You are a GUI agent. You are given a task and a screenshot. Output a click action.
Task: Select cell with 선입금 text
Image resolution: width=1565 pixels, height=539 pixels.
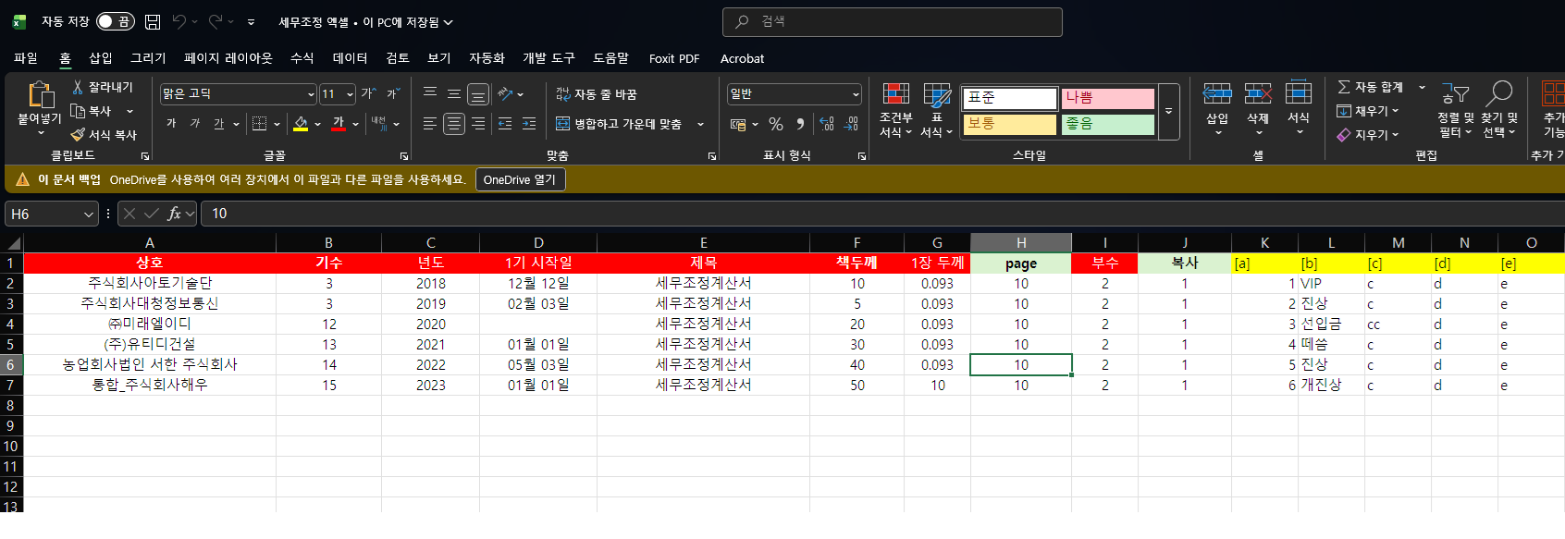1331,325
